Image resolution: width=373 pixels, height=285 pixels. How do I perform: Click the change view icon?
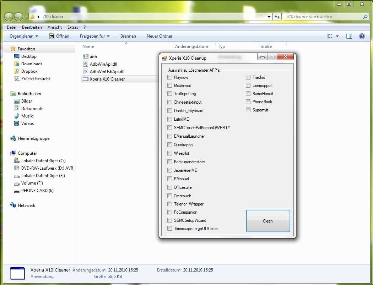pyautogui.click(x=329, y=36)
